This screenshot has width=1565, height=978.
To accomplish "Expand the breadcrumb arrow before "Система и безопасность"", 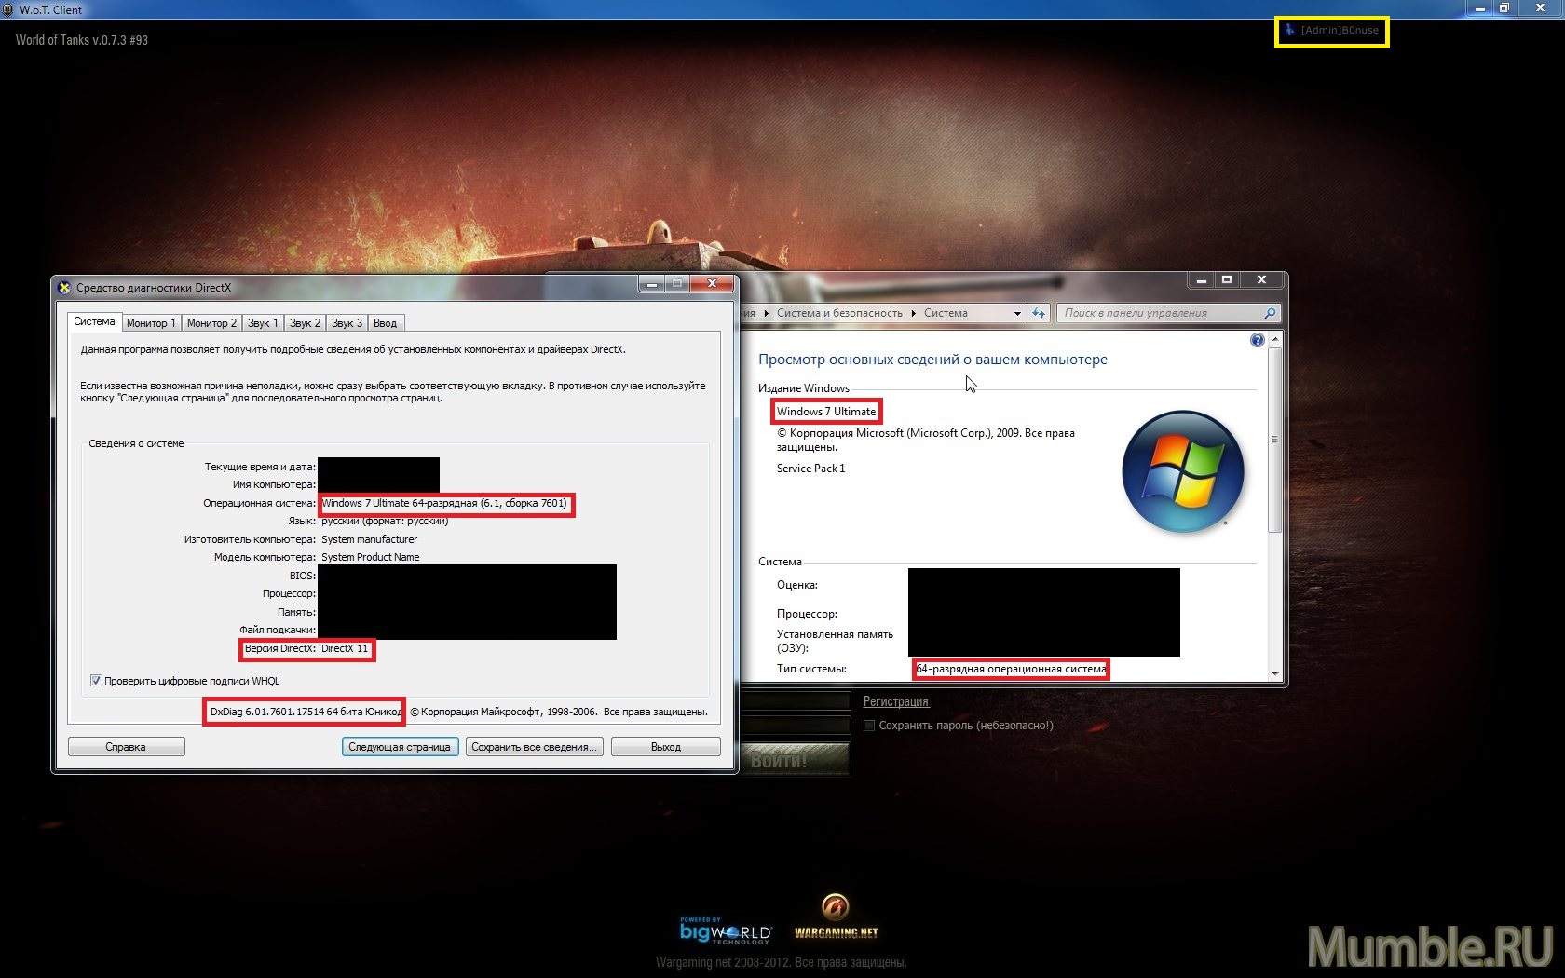I will tap(767, 314).
